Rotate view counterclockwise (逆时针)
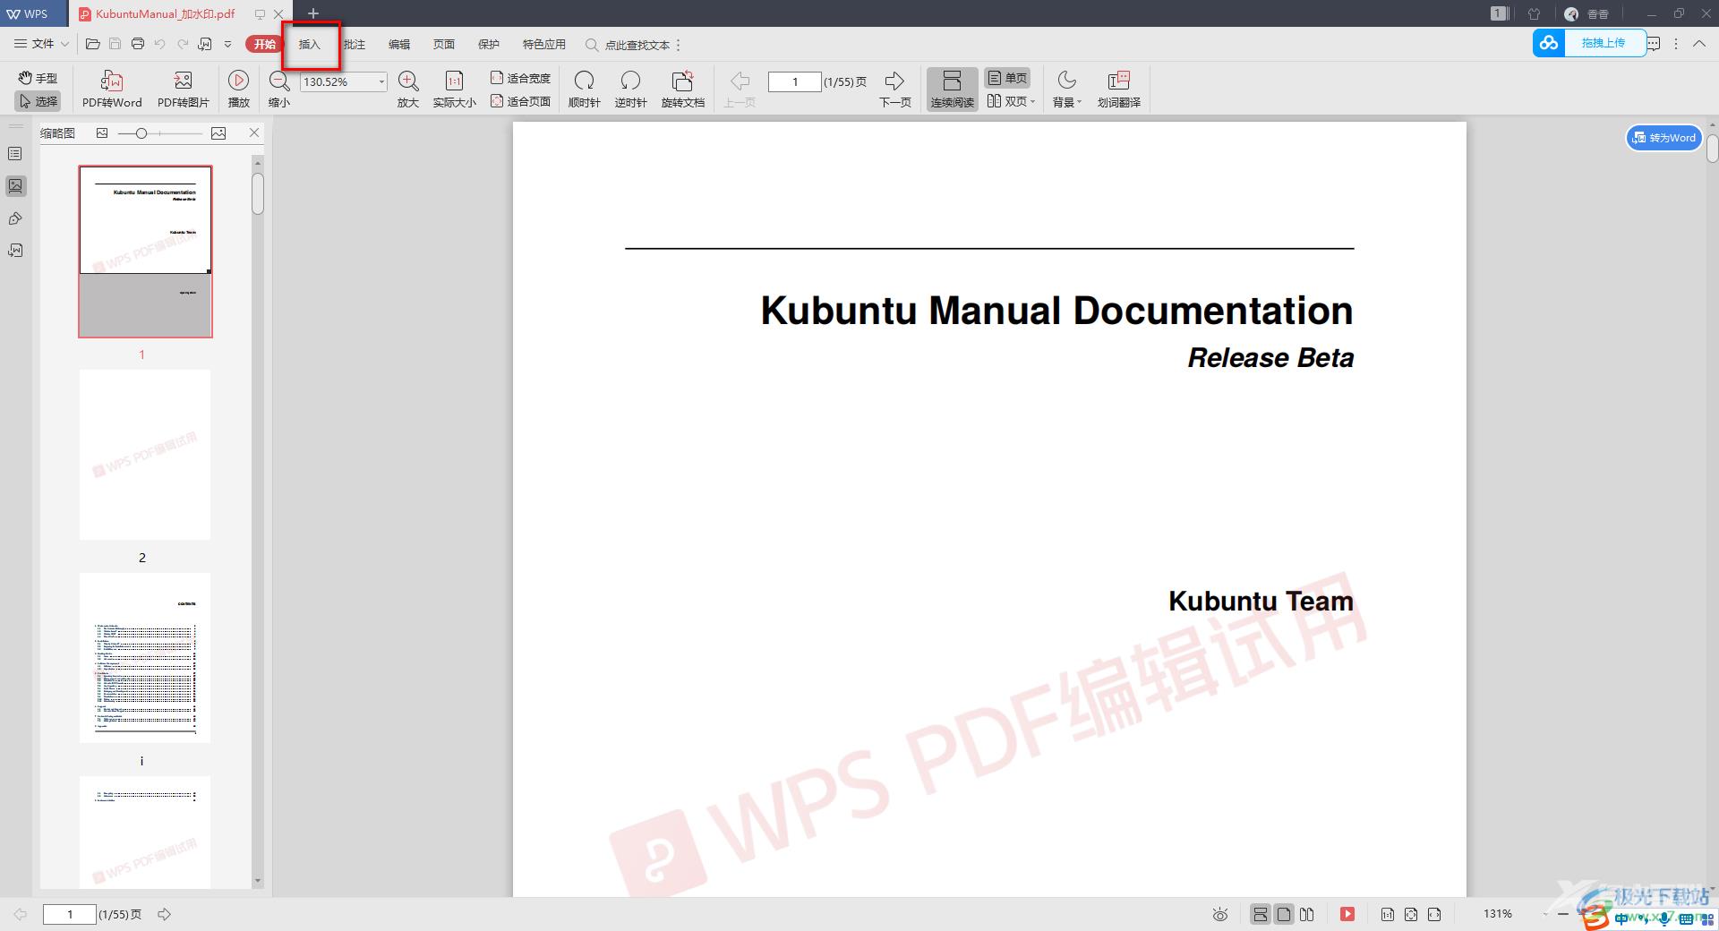 coord(630,90)
